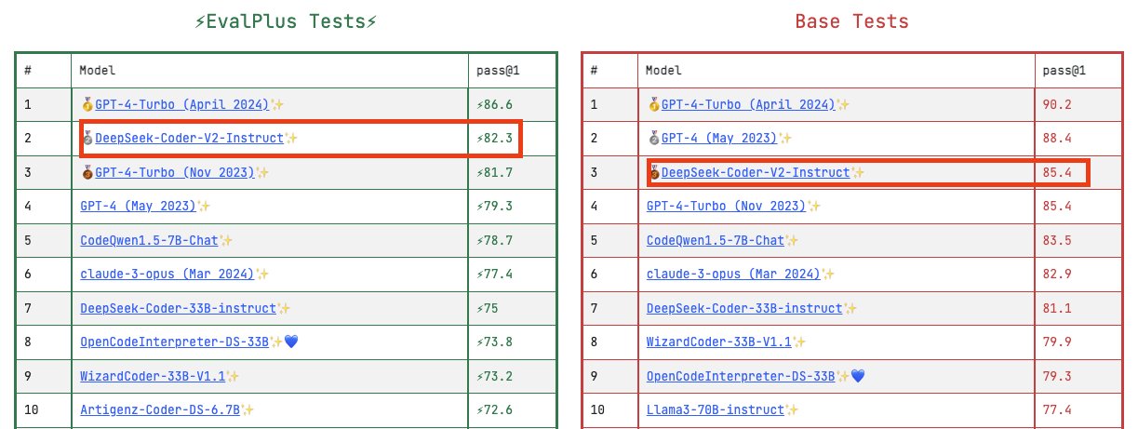Click gold medal icon in EvalPlus table

[87, 104]
